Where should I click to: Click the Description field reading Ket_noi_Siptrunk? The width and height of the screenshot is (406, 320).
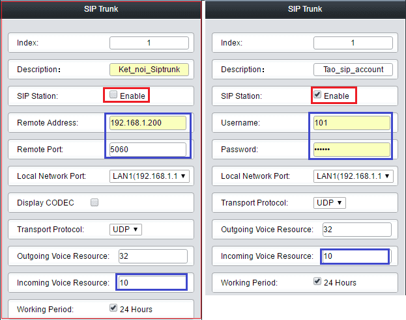149,70
